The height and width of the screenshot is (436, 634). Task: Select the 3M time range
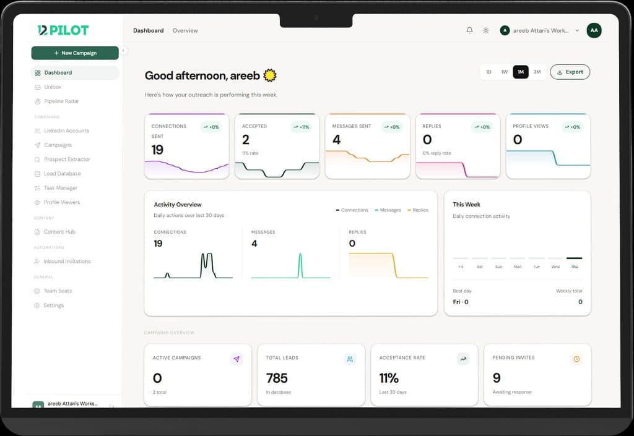[537, 72]
